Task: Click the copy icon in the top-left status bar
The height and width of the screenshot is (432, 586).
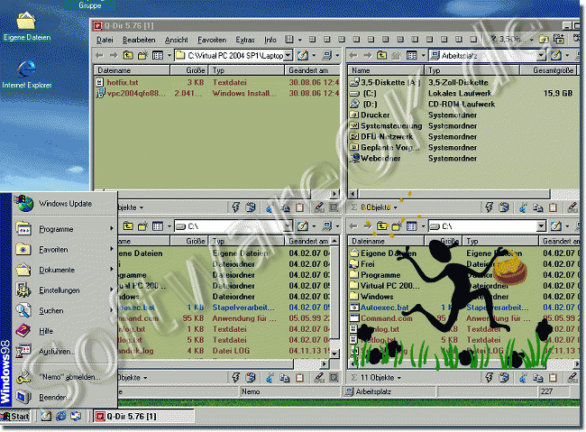Action: tap(285, 207)
